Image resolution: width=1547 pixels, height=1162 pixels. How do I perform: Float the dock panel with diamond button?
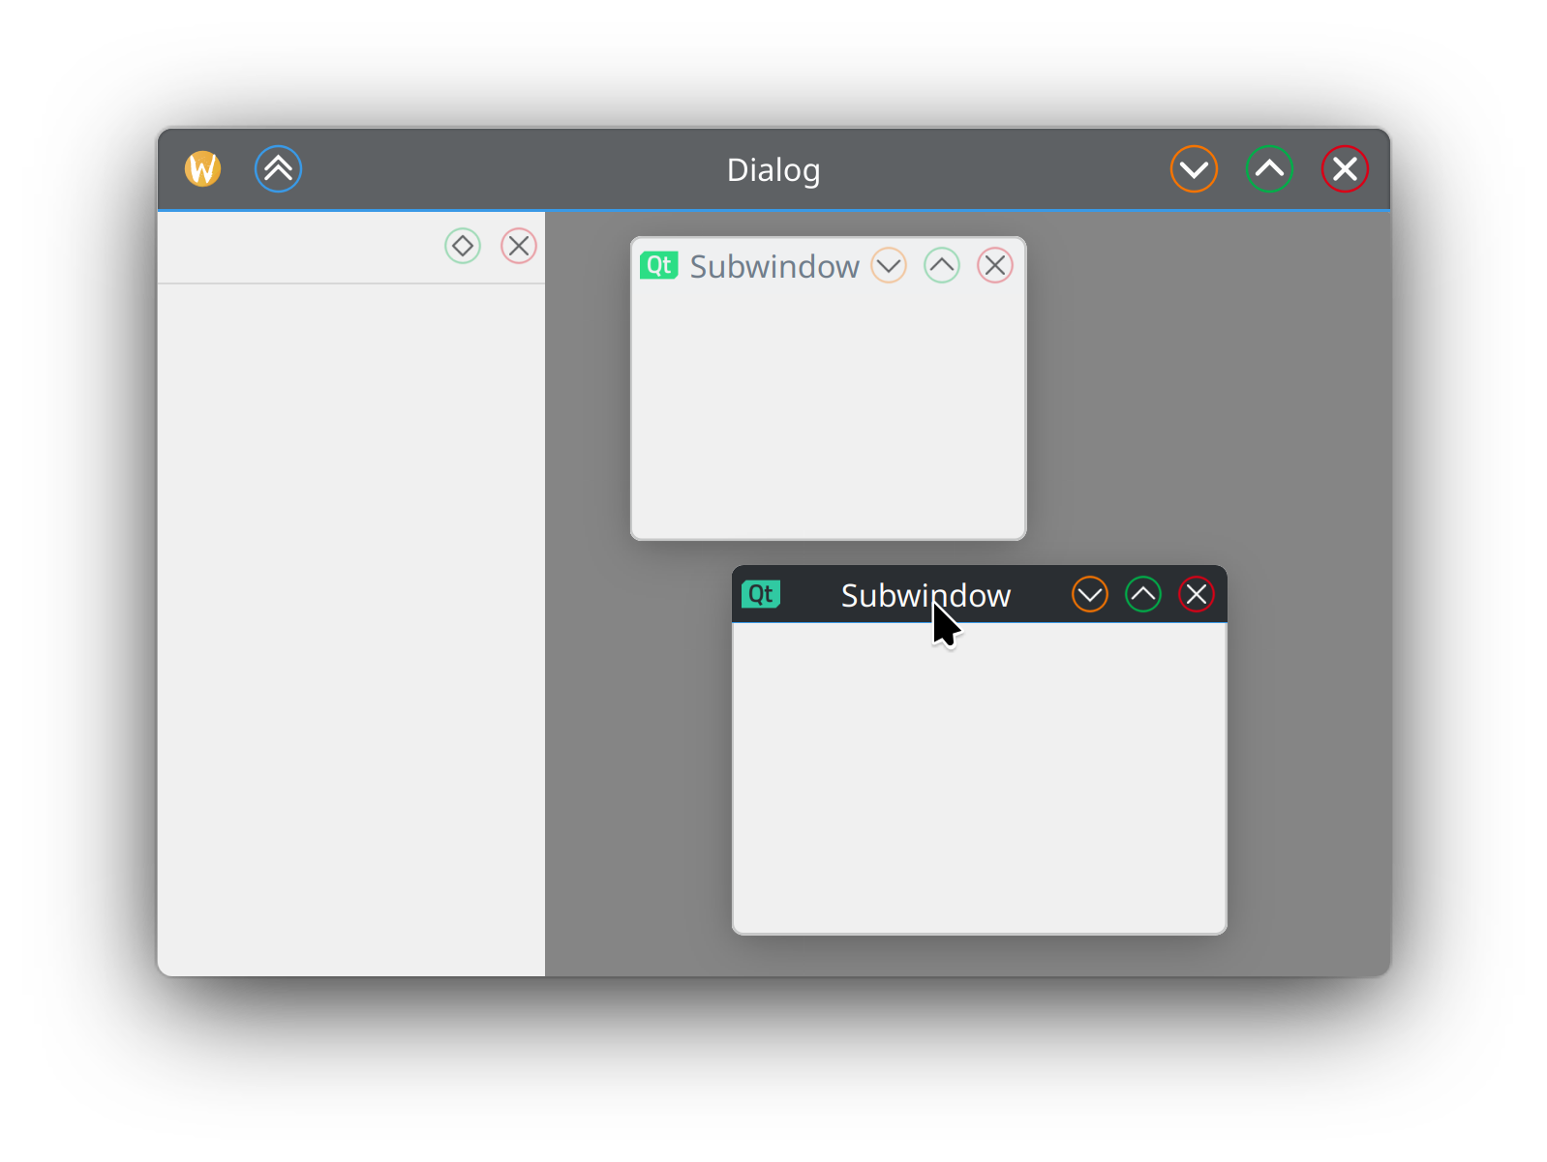click(463, 246)
